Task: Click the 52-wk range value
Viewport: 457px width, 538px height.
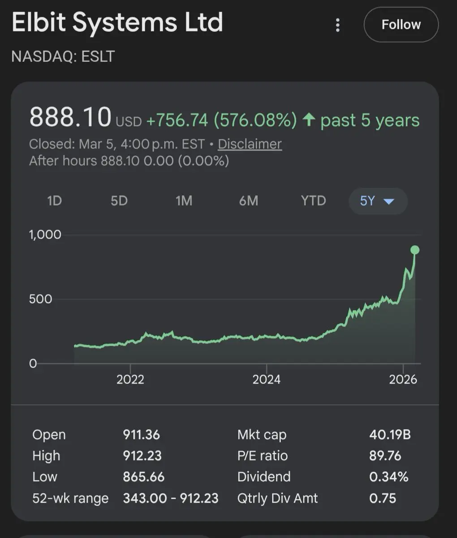Action: [171, 498]
